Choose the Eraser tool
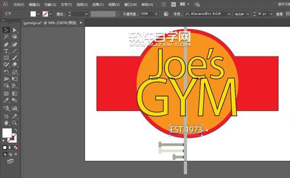The height and width of the screenshot is (178, 290). pyautogui.click(x=14, y=65)
